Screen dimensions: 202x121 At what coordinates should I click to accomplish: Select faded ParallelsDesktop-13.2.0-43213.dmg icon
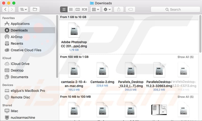(x=183, y=70)
